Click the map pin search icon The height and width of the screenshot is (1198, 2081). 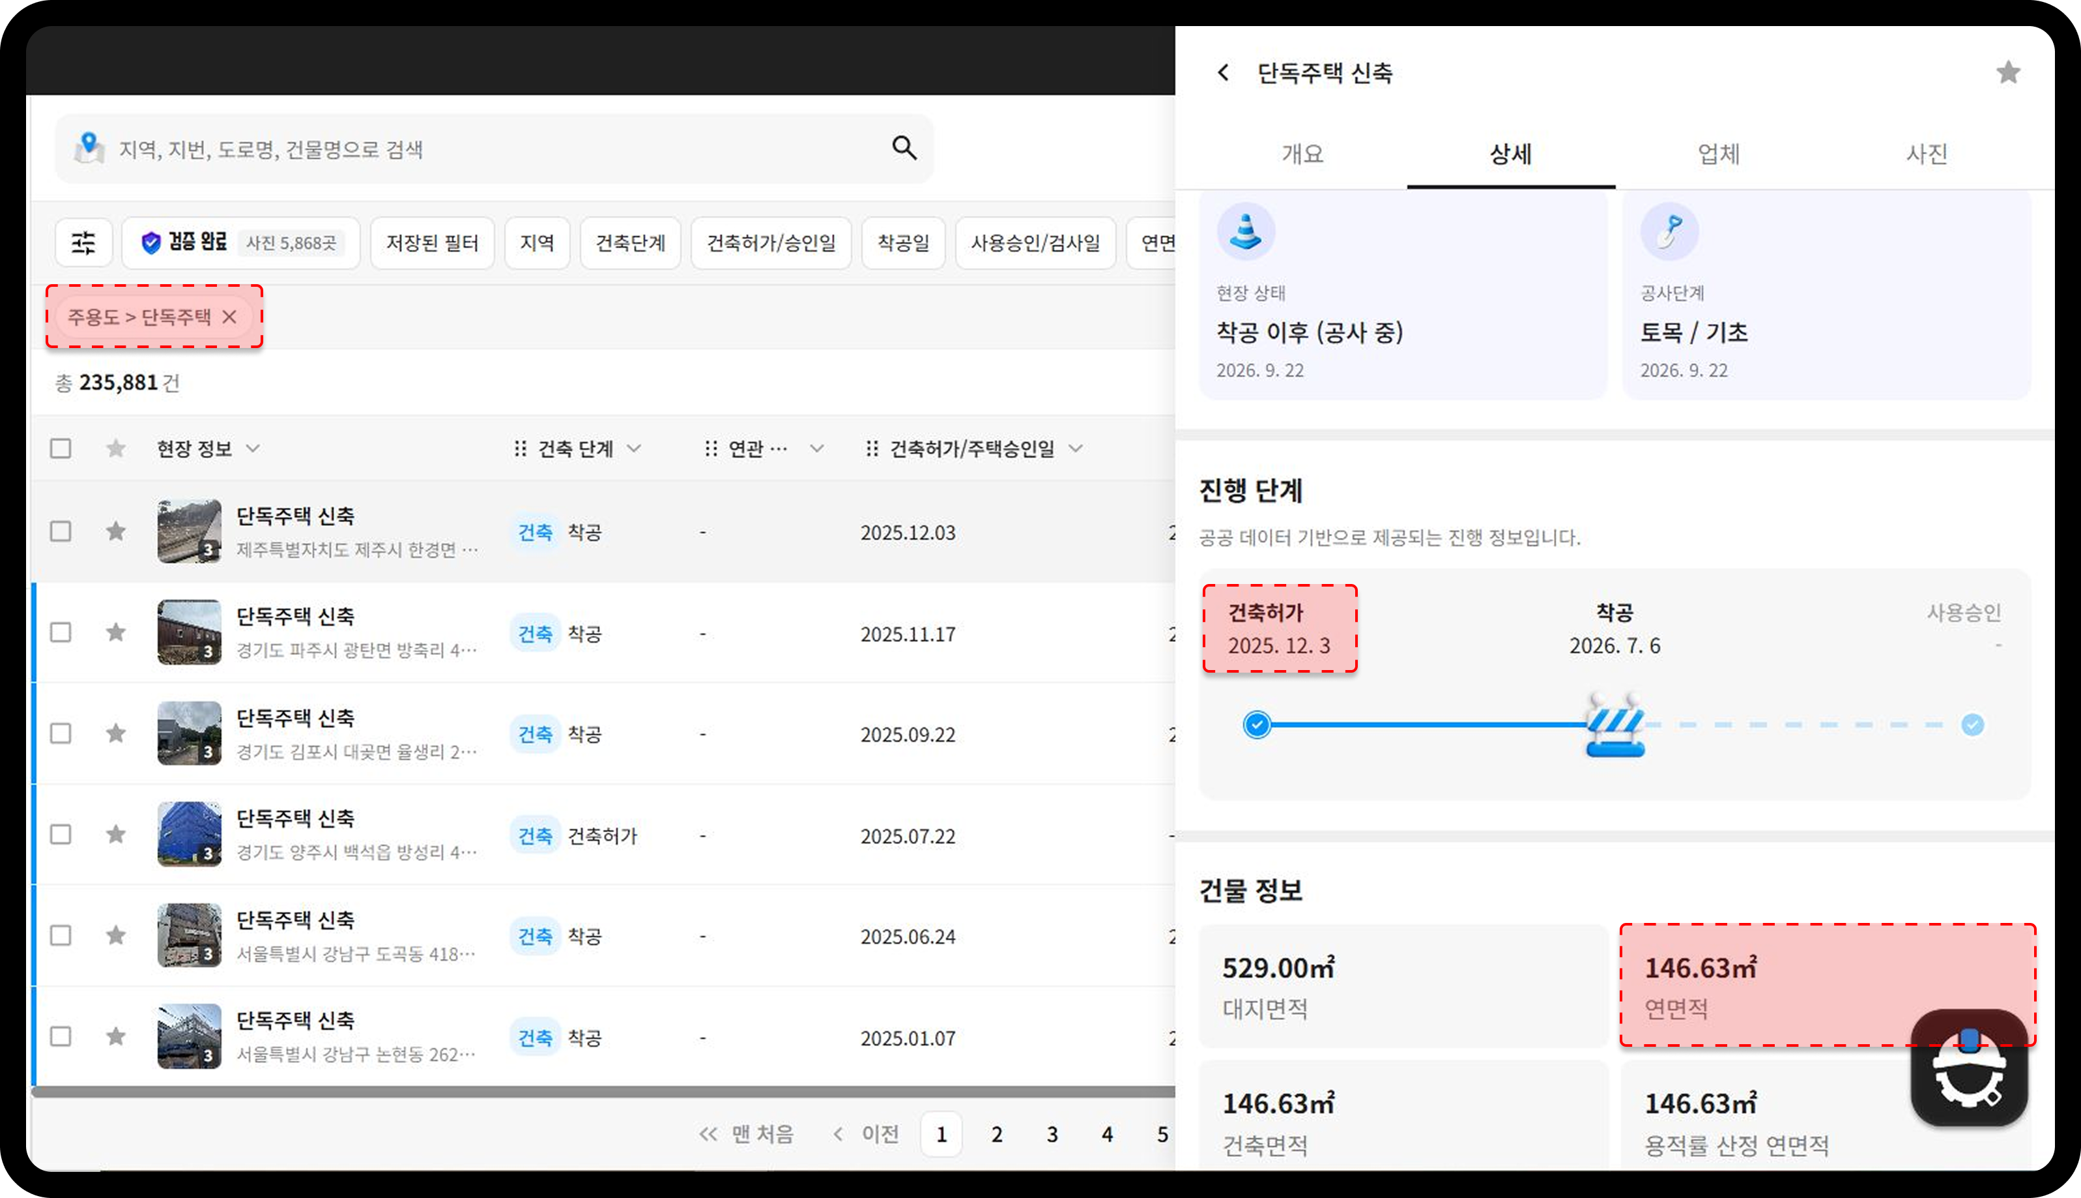point(89,148)
